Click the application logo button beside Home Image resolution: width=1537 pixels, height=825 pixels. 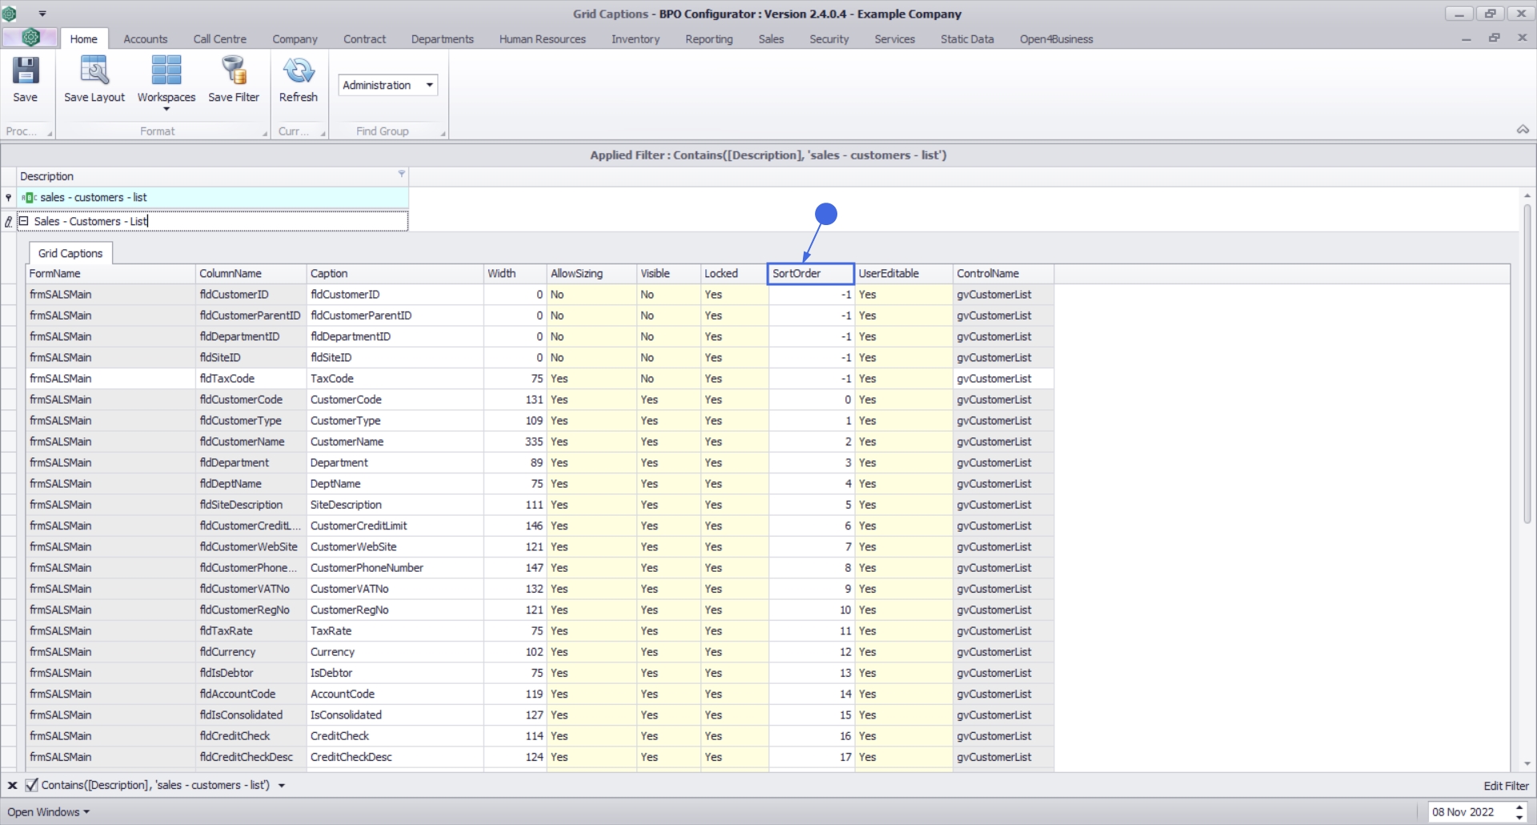[x=30, y=38]
